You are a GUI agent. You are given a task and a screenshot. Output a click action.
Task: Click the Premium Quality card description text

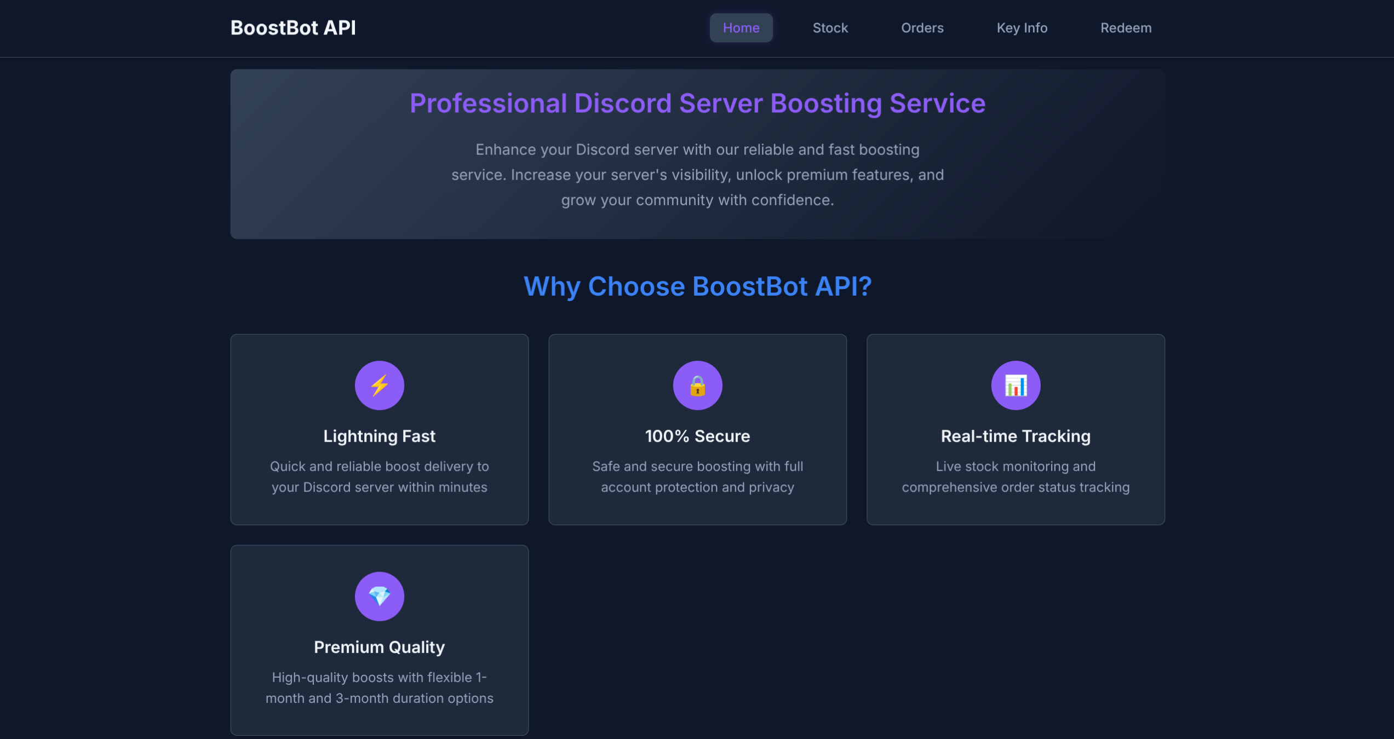coord(380,688)
